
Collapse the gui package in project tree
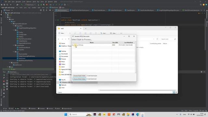coord(14,52)
